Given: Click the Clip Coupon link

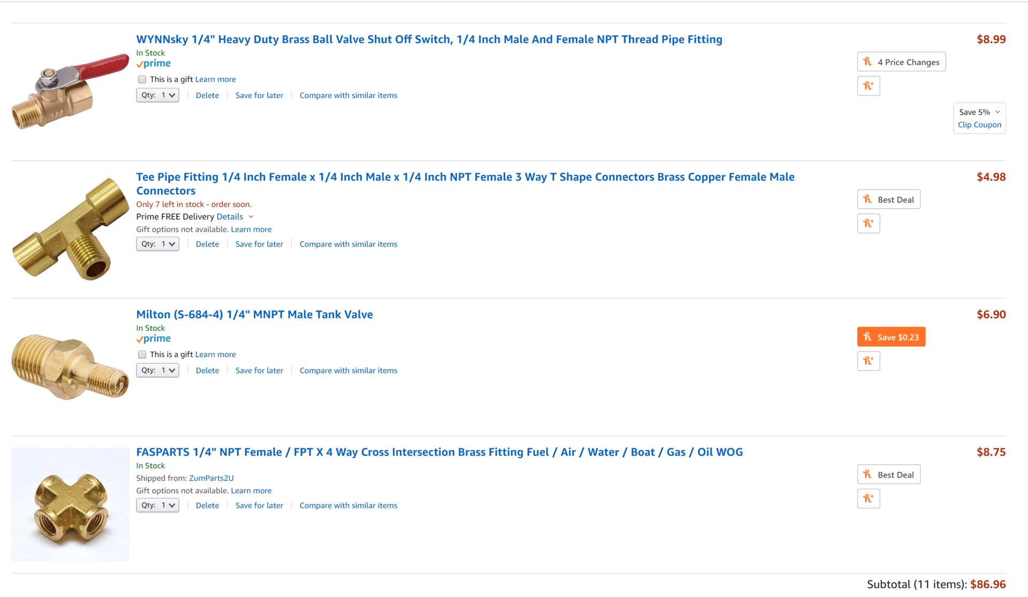Looking at the screenshot, I should (x=979, y=125).
